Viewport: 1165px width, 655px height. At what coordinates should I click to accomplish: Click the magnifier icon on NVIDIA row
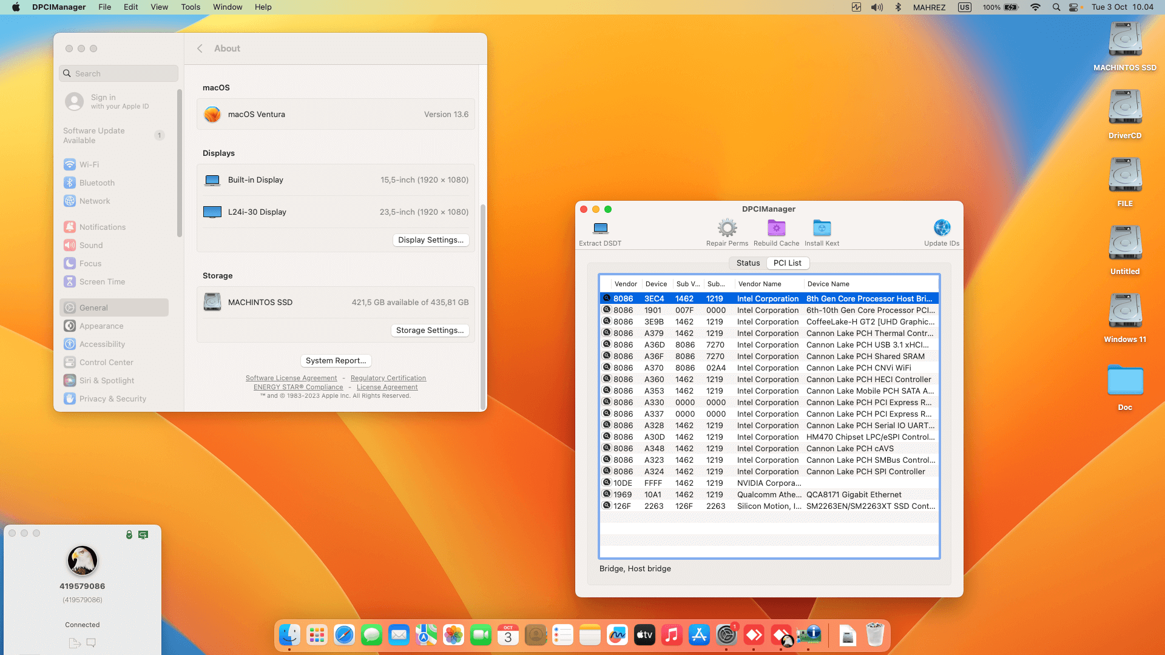(606, 483)
